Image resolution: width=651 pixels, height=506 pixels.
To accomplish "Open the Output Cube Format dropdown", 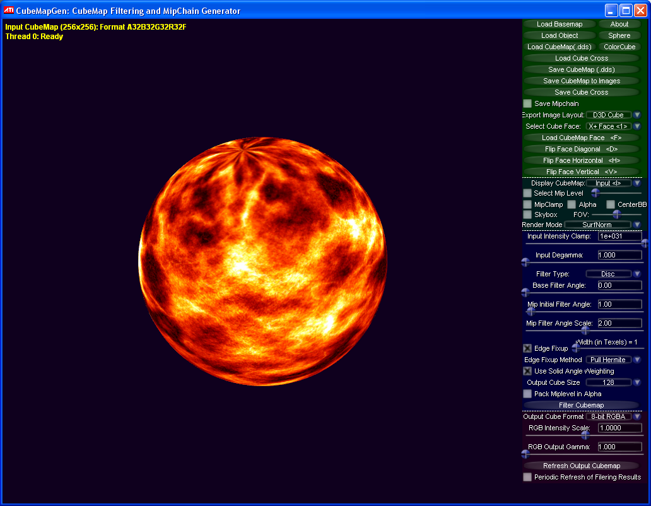I will [x=637, y=416].
